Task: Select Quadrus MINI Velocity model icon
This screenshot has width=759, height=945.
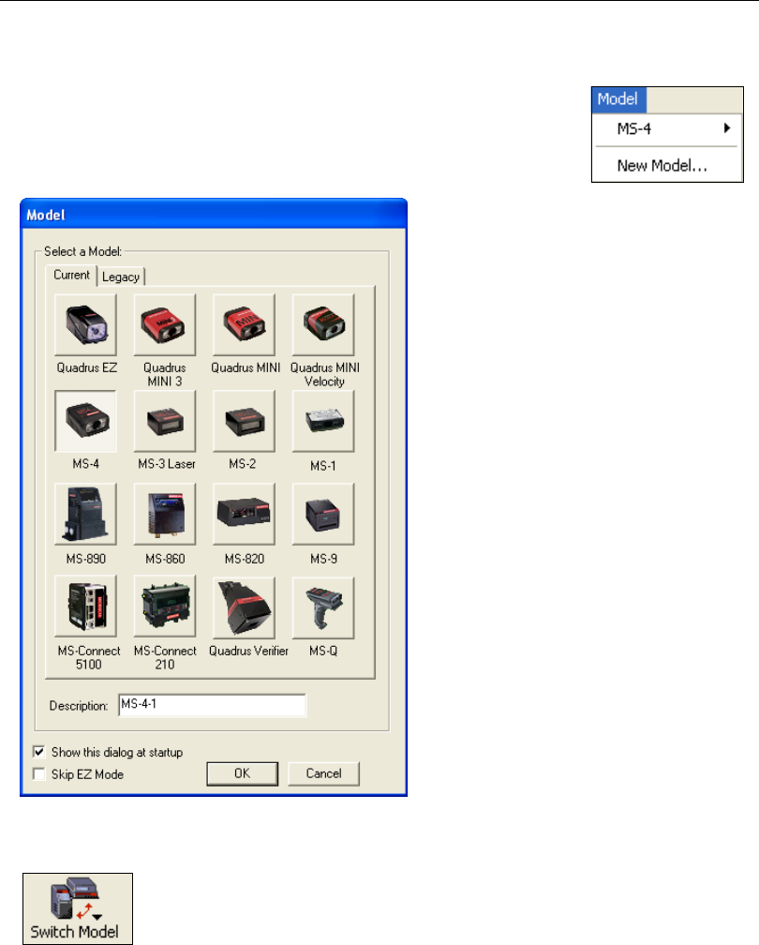Action: (323, 324)
